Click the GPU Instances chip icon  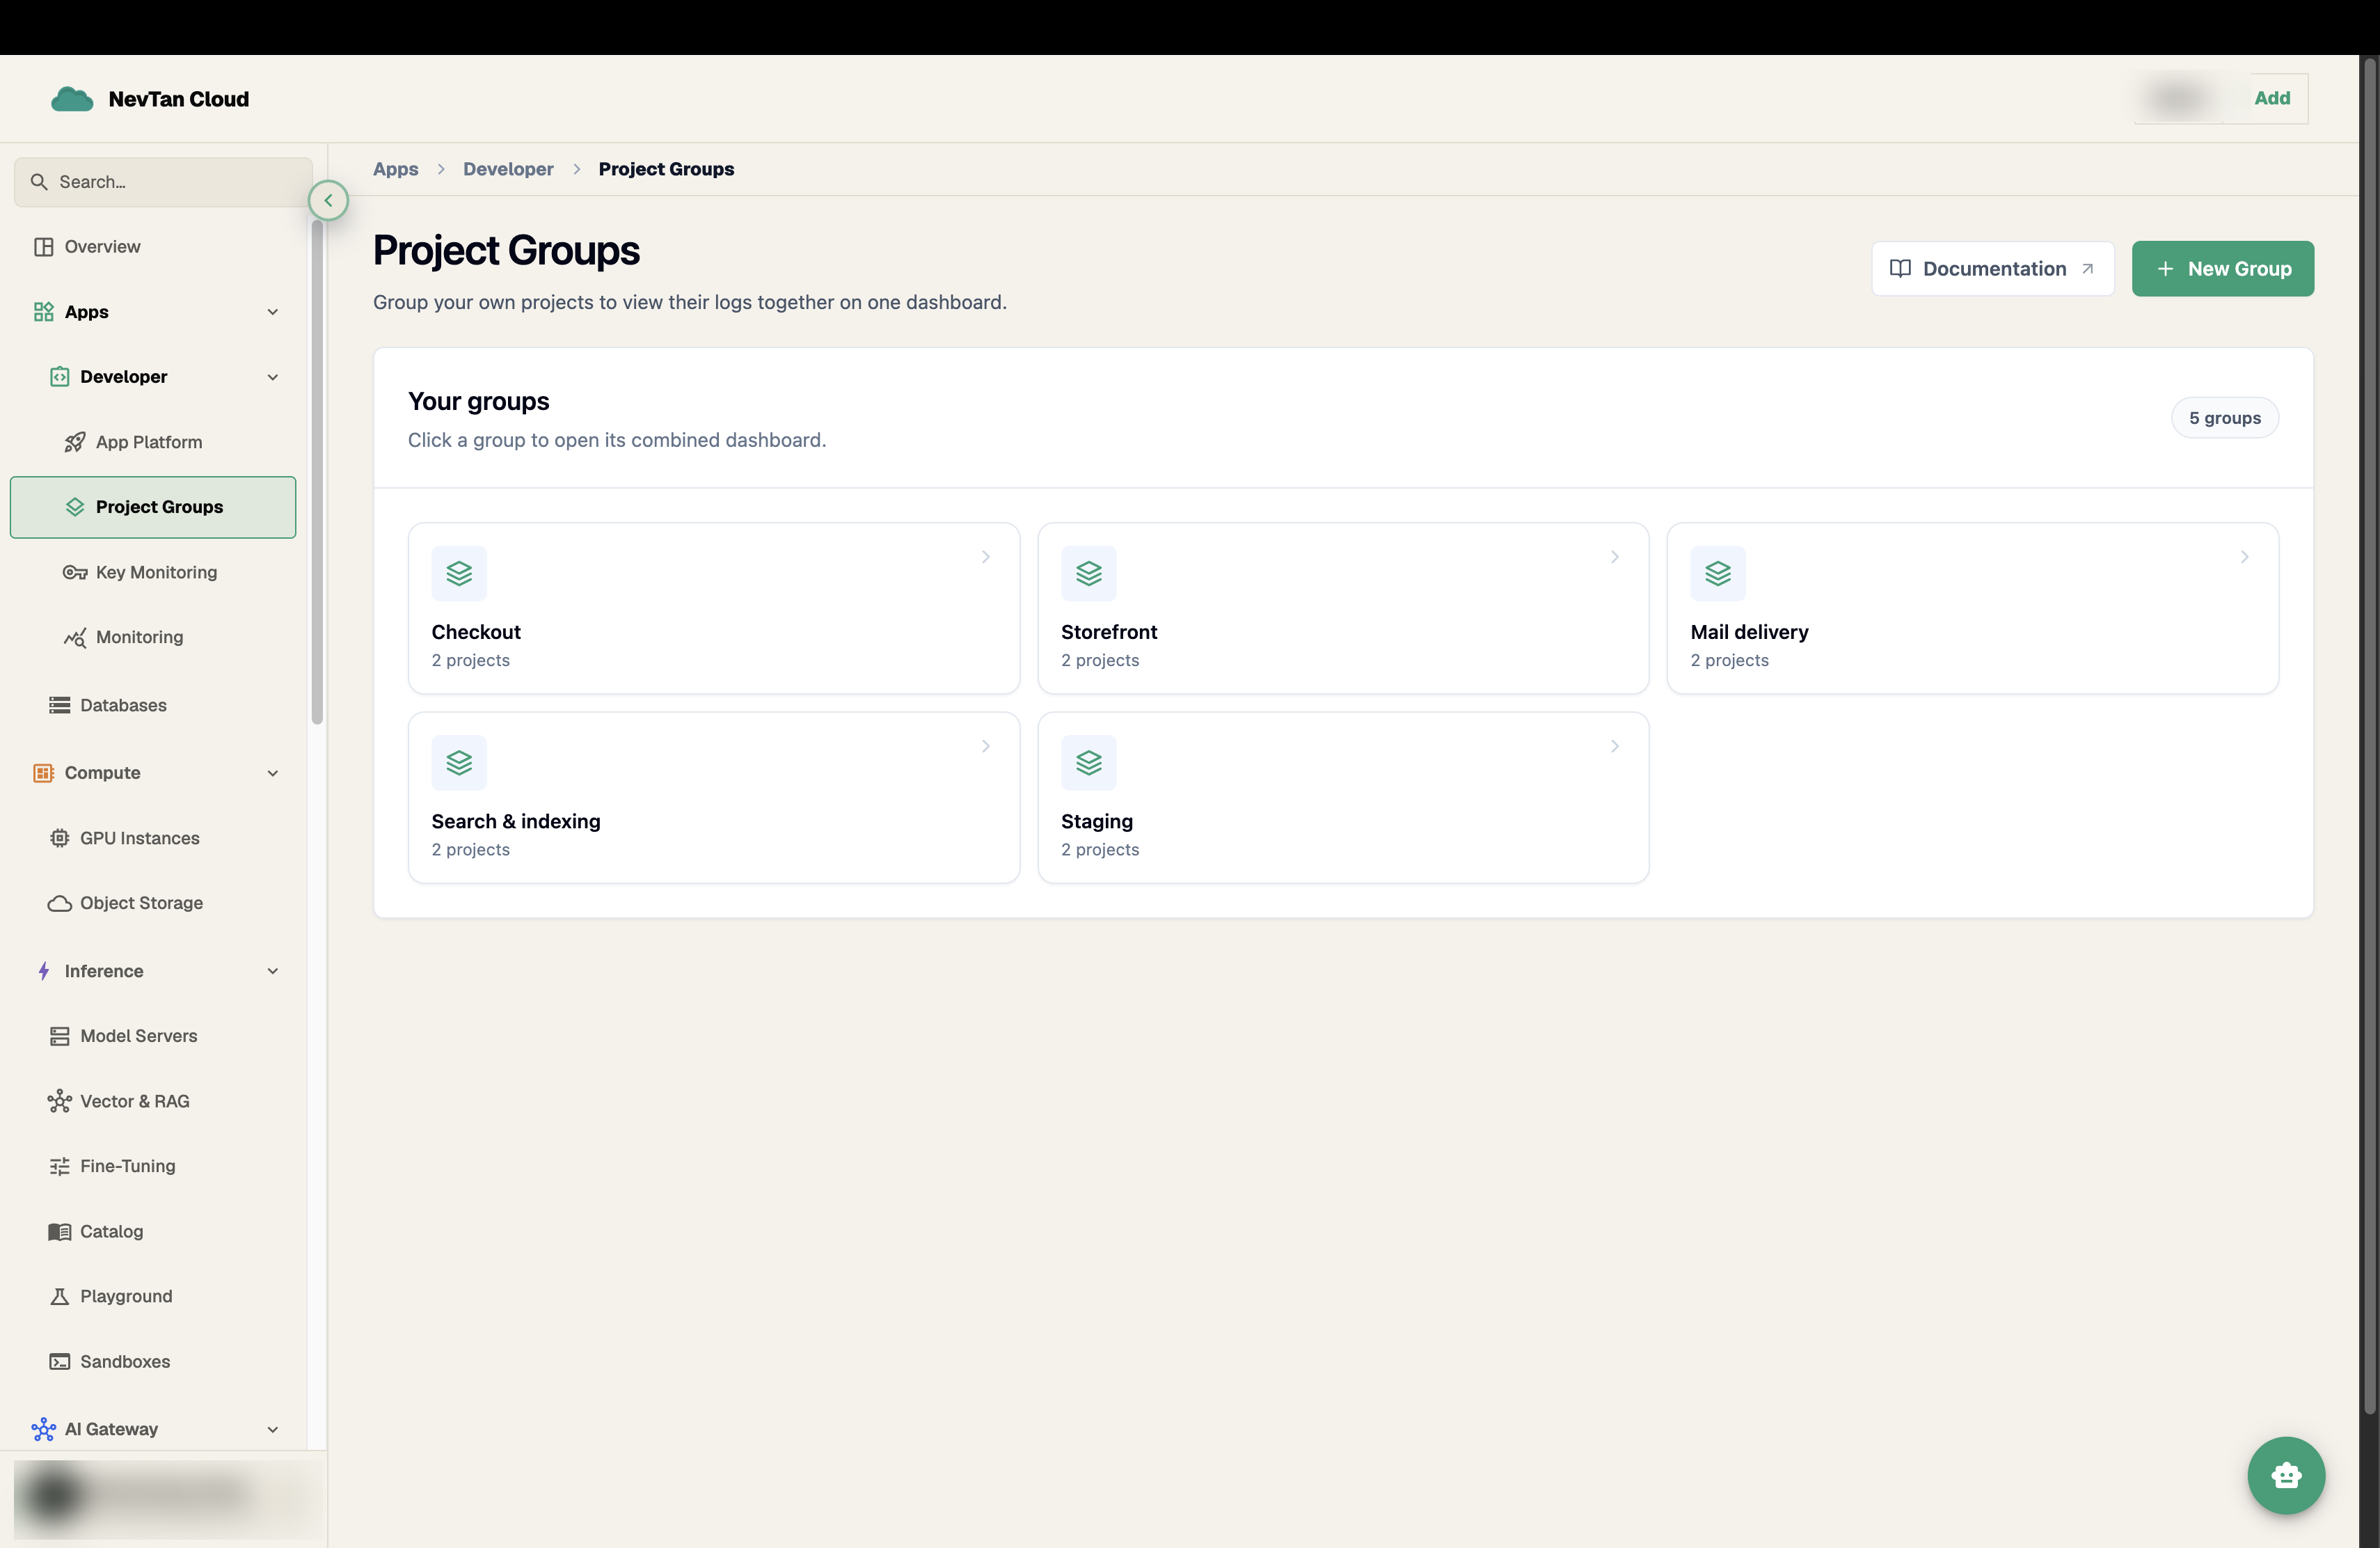pos(59,838)
